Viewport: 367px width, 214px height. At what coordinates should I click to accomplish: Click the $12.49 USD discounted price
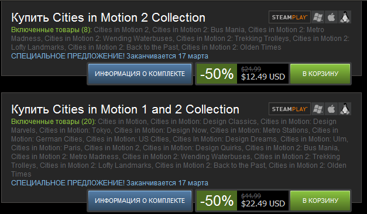(263, 77)
